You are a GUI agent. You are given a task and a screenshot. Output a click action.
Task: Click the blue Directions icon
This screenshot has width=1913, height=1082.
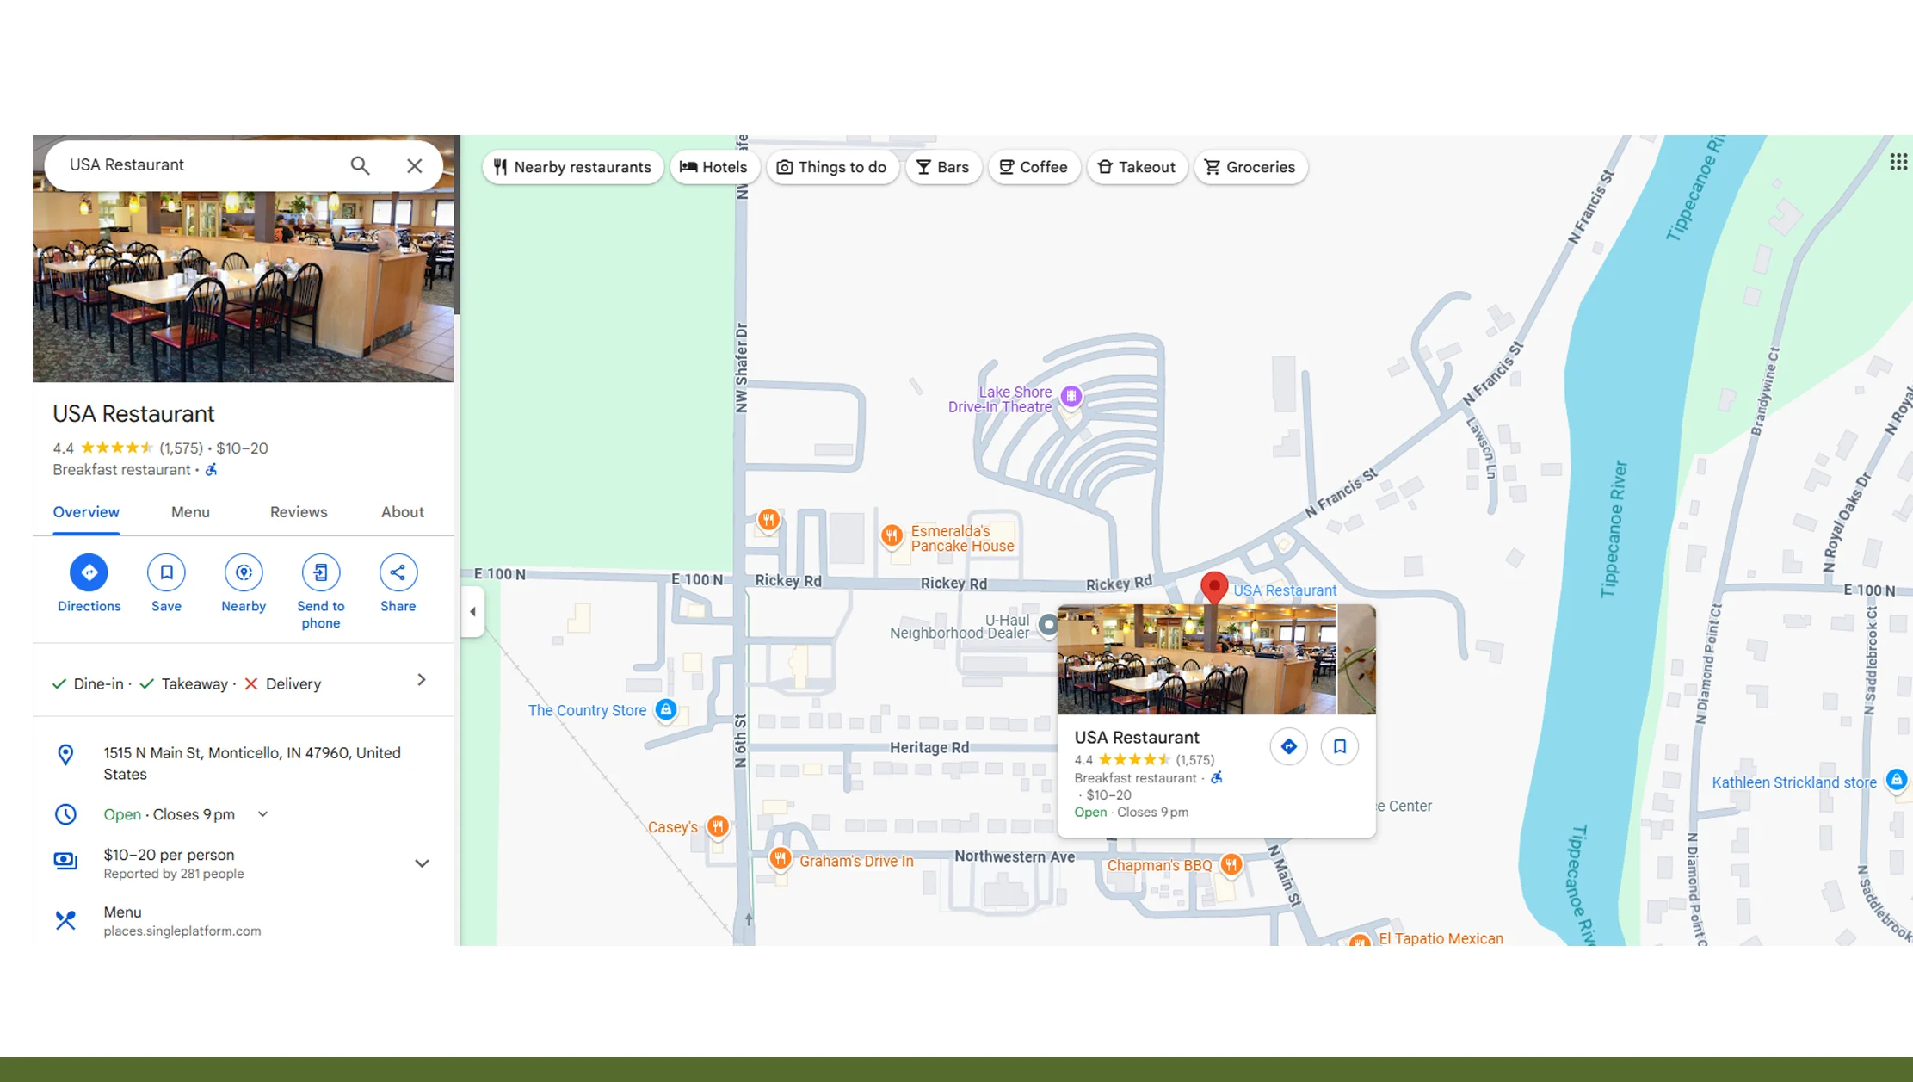(89, 572)
